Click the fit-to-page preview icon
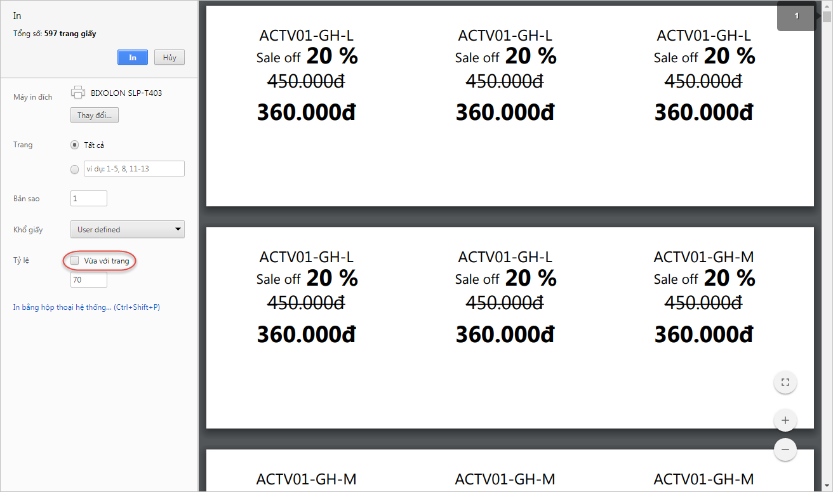833x492 pixels. coord(785,382)
